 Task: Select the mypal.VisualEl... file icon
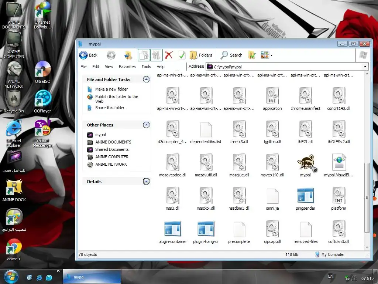tap(339, 162)
